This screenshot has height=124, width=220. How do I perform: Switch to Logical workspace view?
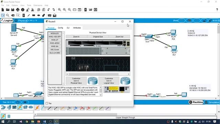point(7,21)
